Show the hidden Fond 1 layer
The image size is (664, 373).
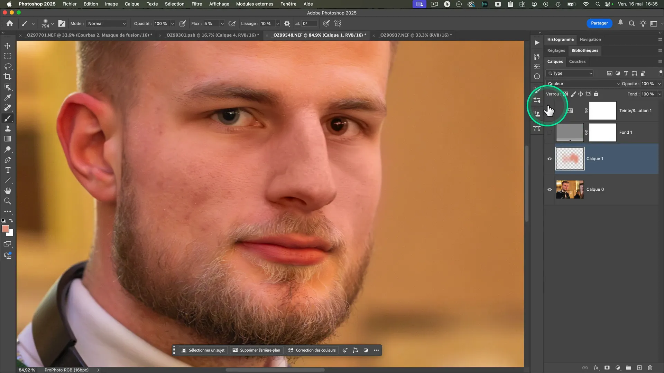550,133
